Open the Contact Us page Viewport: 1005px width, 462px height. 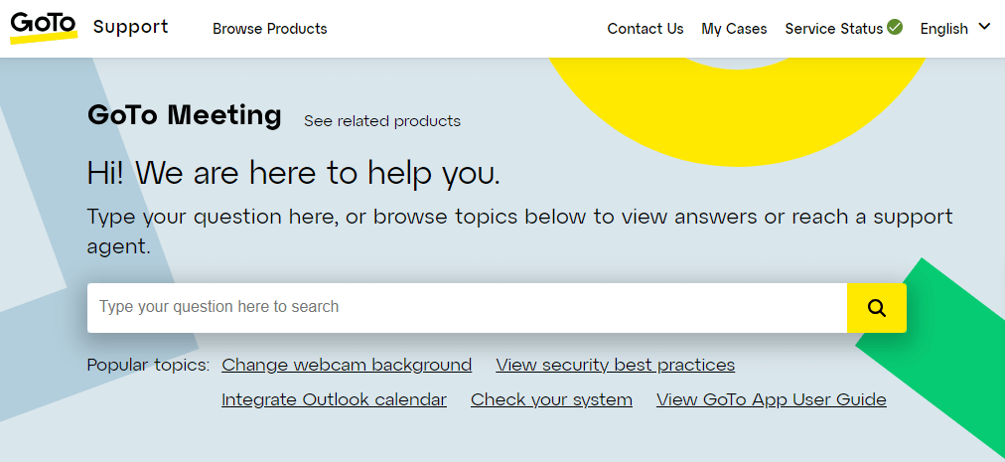click(646, 29)
